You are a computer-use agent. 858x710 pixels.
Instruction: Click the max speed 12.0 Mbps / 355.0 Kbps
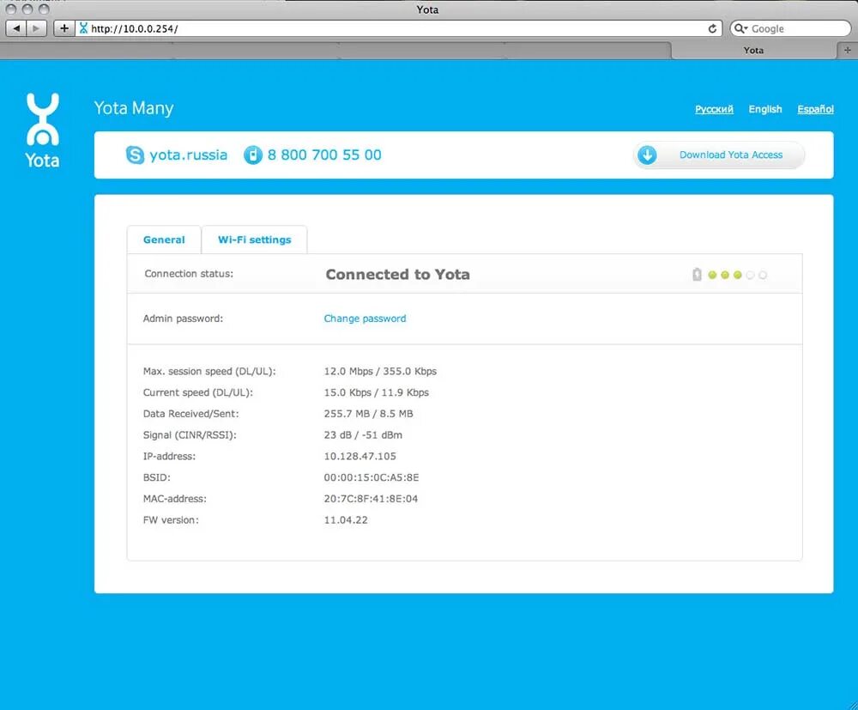380,371
